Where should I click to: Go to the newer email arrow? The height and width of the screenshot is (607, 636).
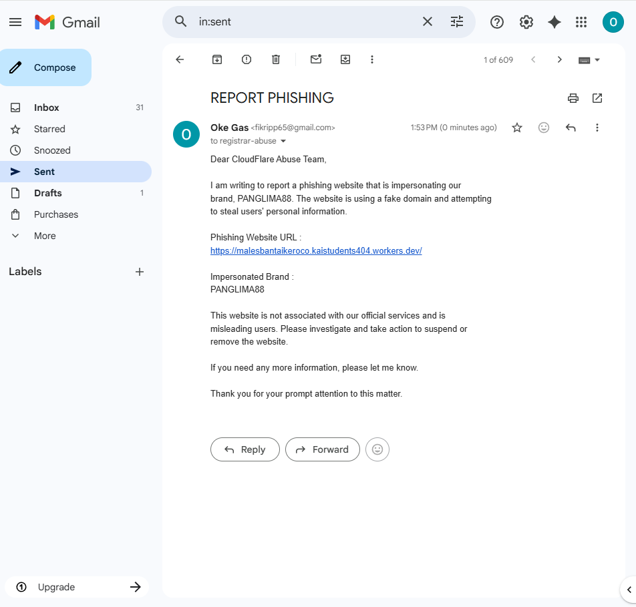(x=533, y=59)
